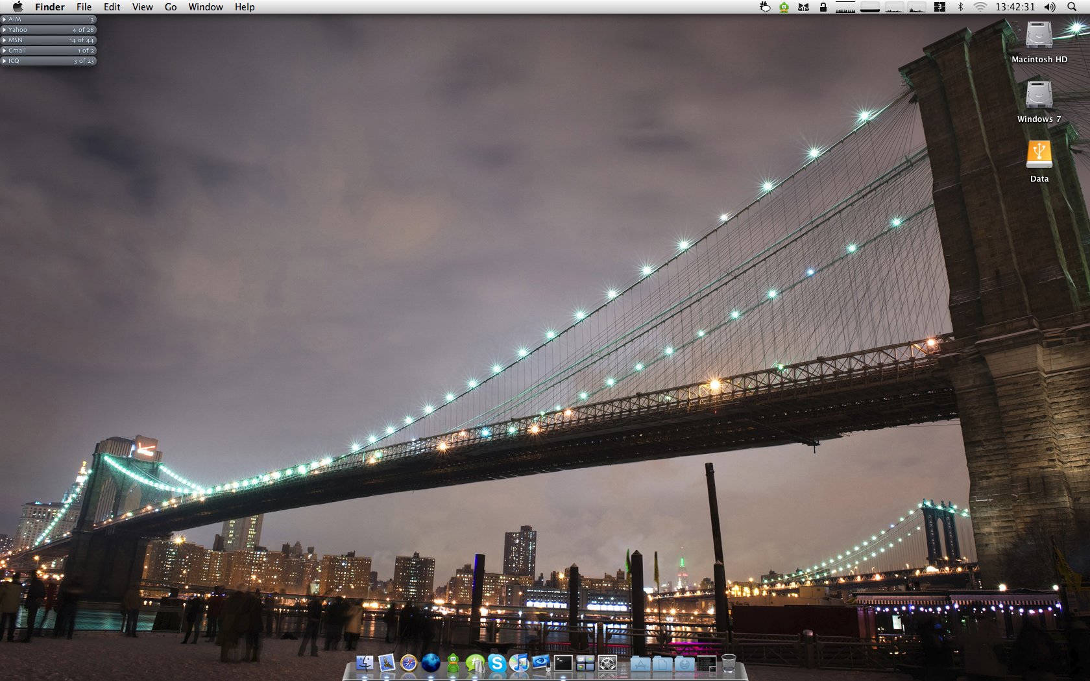Open the eye-and-phone app in Dock
This screenshot has height=681, width=1090.
(x=541, y=663)
